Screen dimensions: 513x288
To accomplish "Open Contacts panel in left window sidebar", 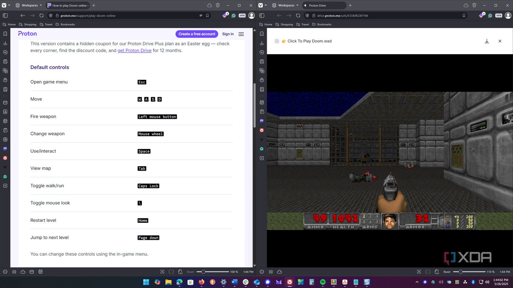I will [x=5, y=112].
